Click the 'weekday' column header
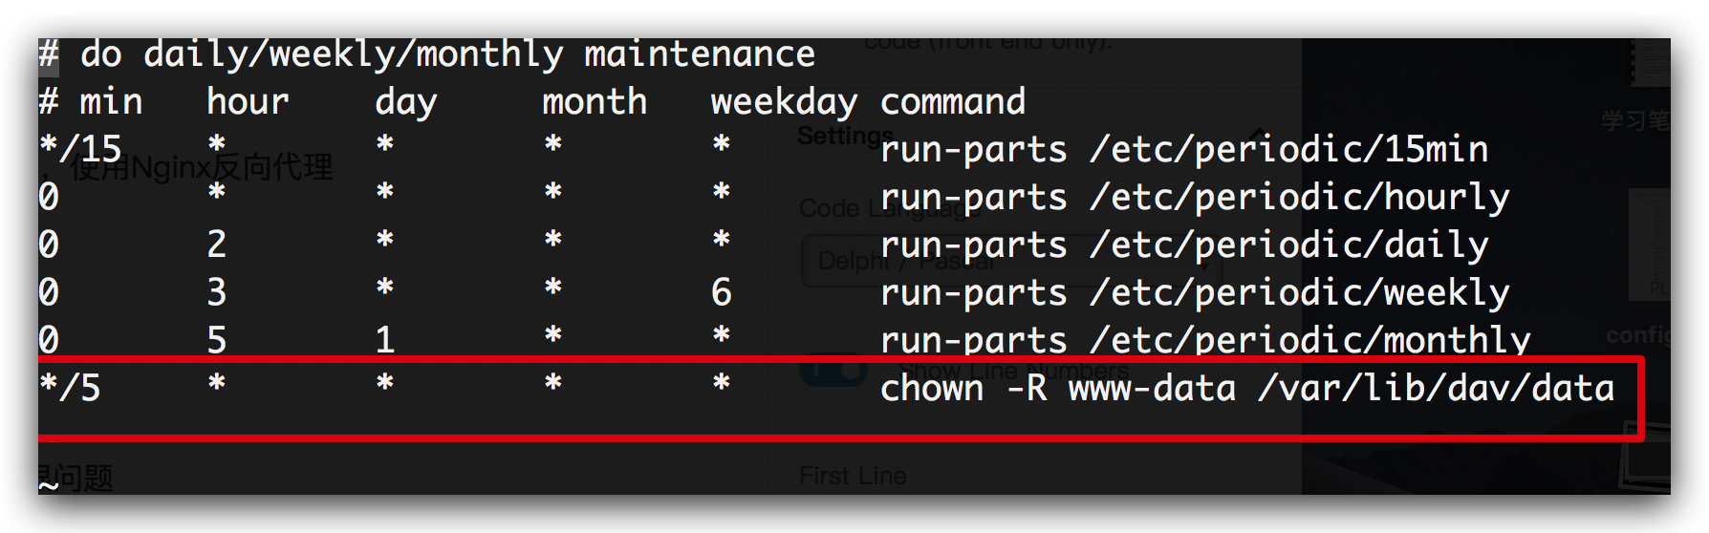The image size is (1709, 533). pos(784,102)
